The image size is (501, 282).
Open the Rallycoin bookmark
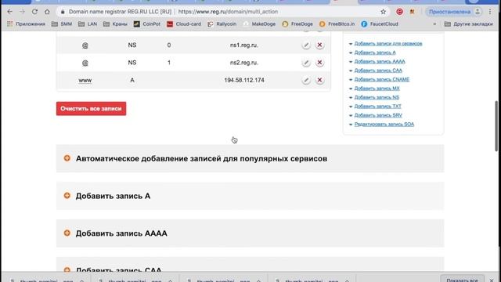[222, 24]
